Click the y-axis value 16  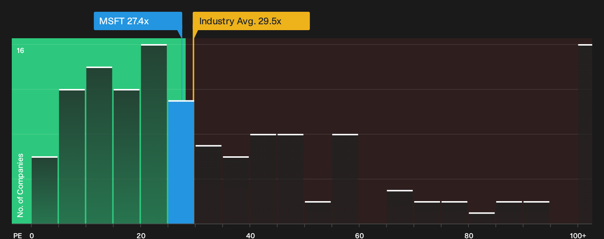tap(20, 50)
